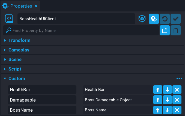Expand the Gameplay section
Screen dimensions: 185x116
click(x=19, y=50)
